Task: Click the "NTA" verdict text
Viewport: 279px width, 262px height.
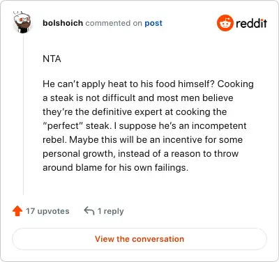Action: tap(52, 59)
